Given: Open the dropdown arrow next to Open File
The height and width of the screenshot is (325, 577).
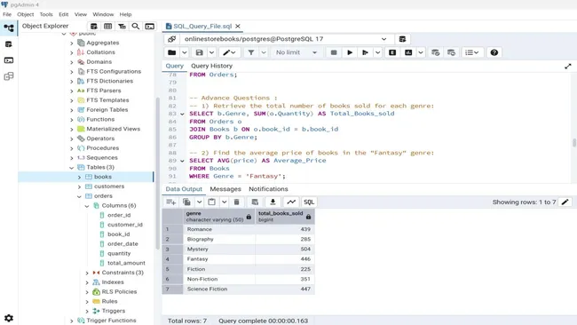Looking at the screenshot, I should 185,52.
